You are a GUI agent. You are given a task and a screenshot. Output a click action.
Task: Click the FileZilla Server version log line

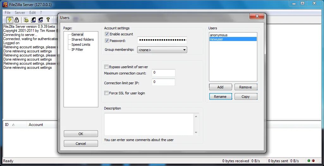click(29, 27)
